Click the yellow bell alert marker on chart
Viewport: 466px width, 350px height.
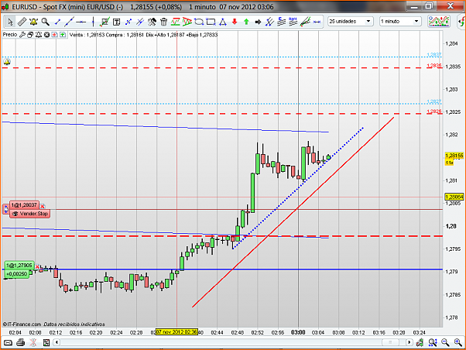(7, 62)
